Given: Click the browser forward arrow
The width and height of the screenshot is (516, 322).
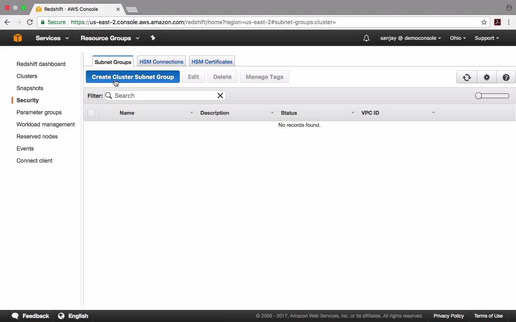Looking at the screenshot, I should (19, 22).
